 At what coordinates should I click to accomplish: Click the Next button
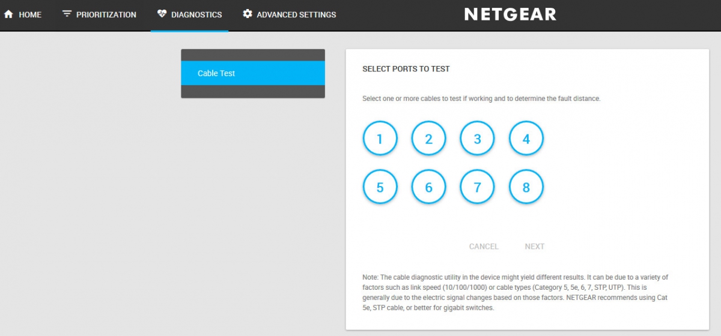[x=535, y=247]
